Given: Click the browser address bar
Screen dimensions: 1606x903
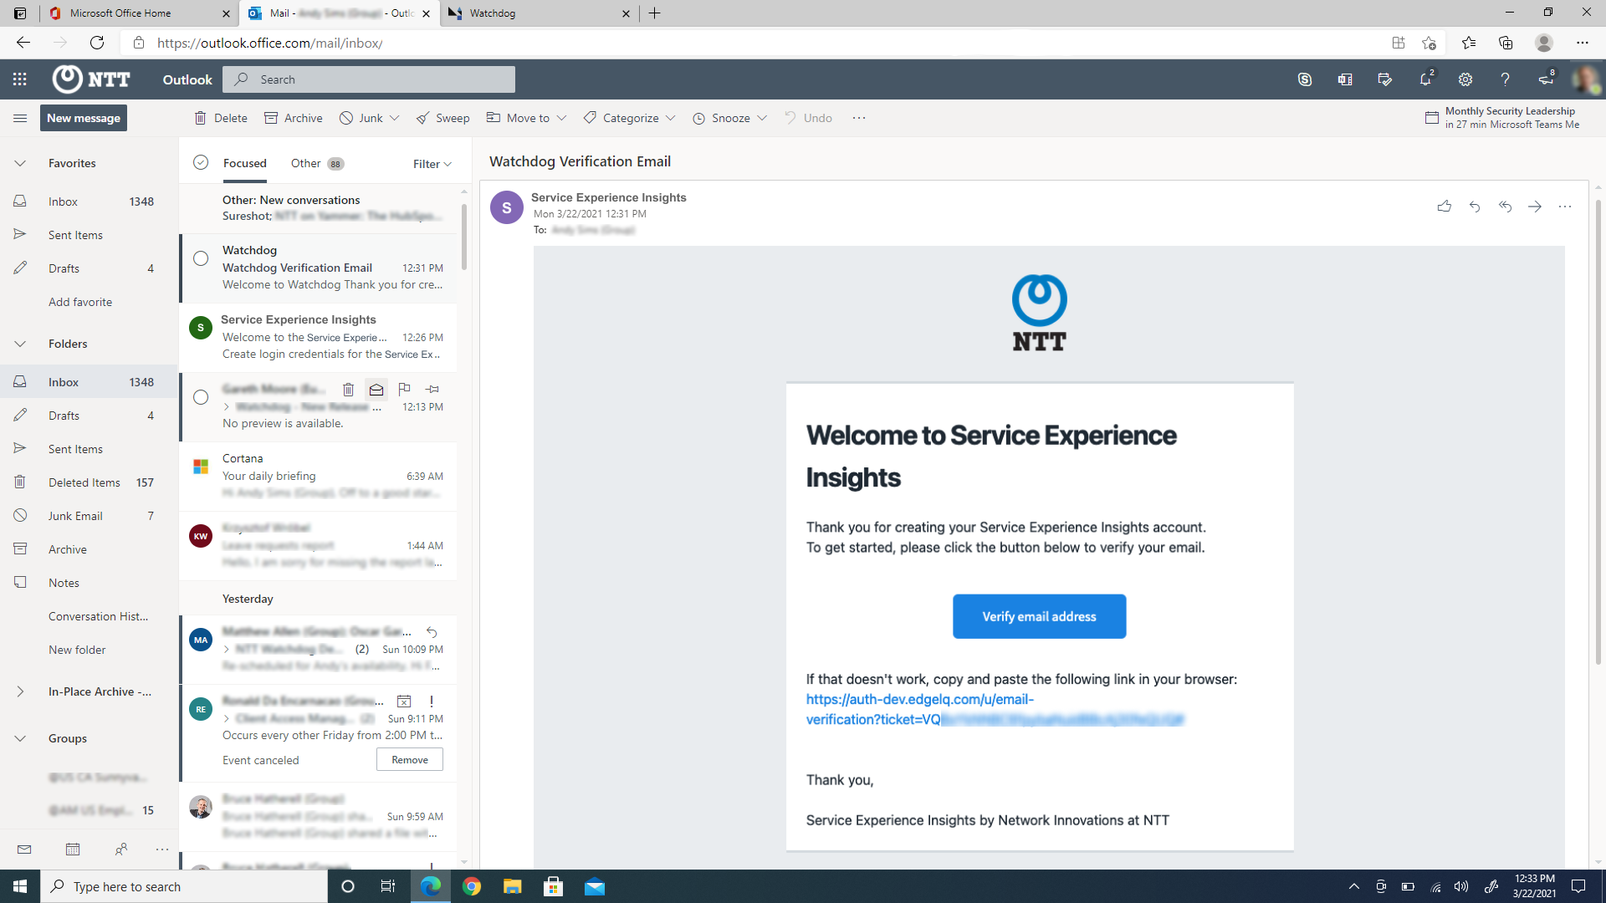Looking at the screenshot, I should [753, 43].
